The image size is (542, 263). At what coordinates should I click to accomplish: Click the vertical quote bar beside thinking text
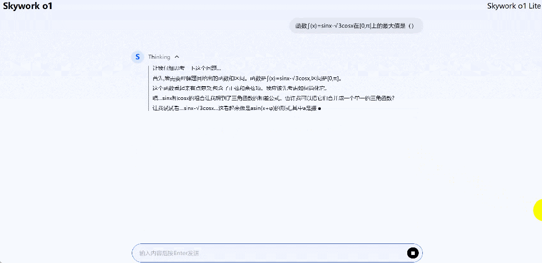149,88
